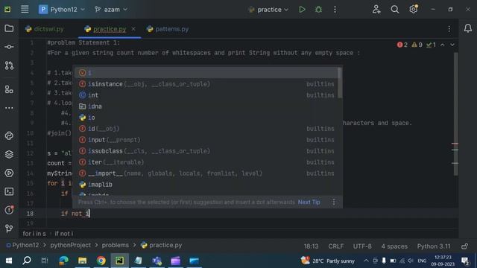Screen dimensions: 477x268
Task: Open the practice run configuration dropdown
Action: 268,10
